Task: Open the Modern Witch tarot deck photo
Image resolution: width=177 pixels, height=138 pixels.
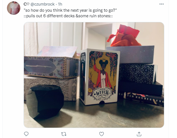Action: point(100,76)
